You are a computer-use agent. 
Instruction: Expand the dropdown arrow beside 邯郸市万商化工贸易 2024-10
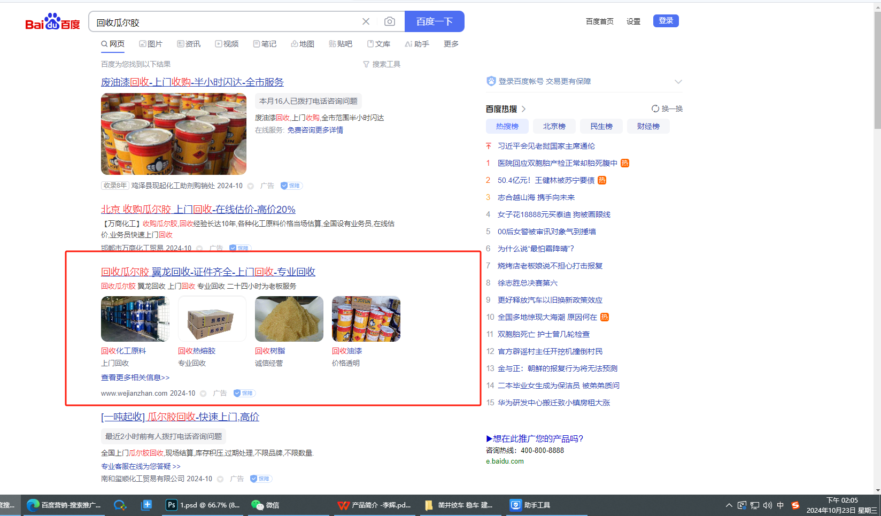[x=199, y=248]
